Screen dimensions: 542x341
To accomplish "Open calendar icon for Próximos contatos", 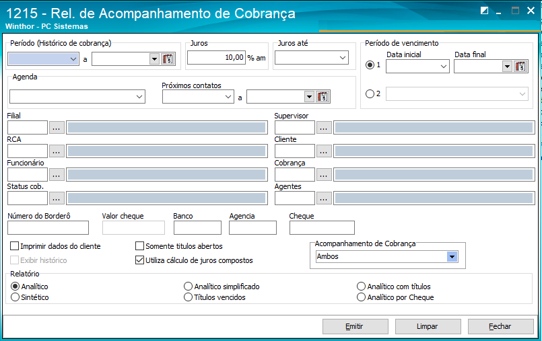I will coord(323,97).
